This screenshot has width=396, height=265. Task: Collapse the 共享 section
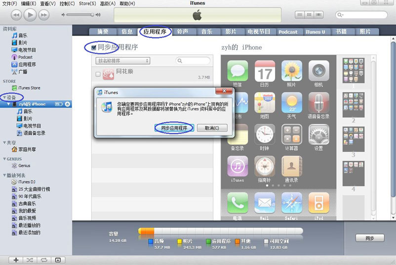tap(4, 142)
